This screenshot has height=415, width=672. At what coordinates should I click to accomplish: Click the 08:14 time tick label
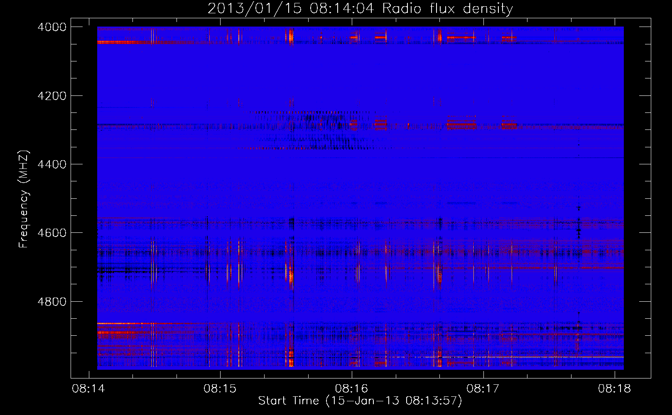88,389
